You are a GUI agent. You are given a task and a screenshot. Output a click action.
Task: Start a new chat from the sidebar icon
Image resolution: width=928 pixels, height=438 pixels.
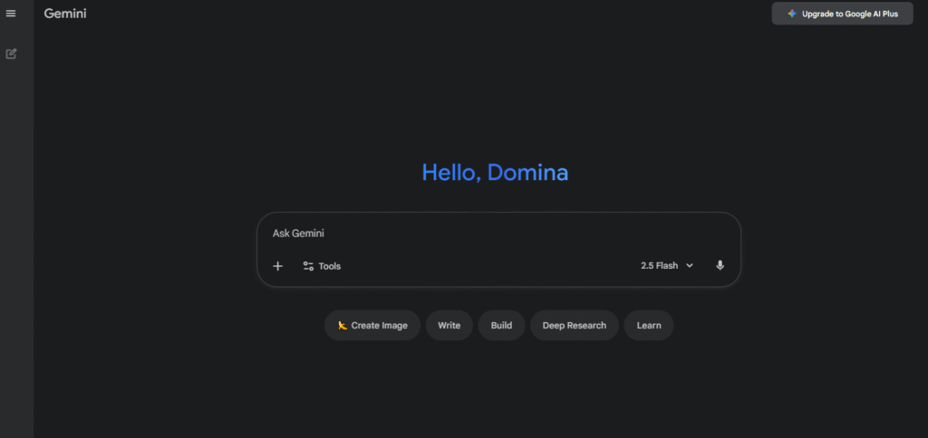click(x=11, y=53)
